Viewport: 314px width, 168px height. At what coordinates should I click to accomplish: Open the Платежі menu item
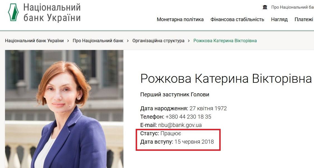click(304, 19)
